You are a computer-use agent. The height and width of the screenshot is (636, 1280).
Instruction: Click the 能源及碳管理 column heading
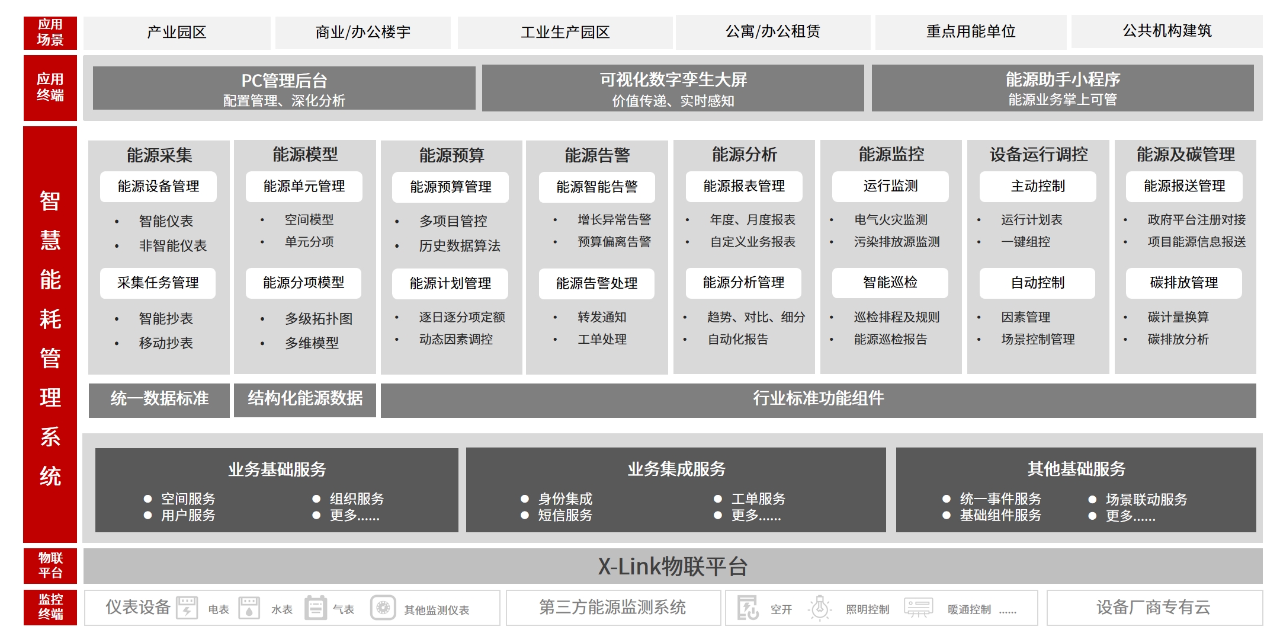pos(1185,155)
